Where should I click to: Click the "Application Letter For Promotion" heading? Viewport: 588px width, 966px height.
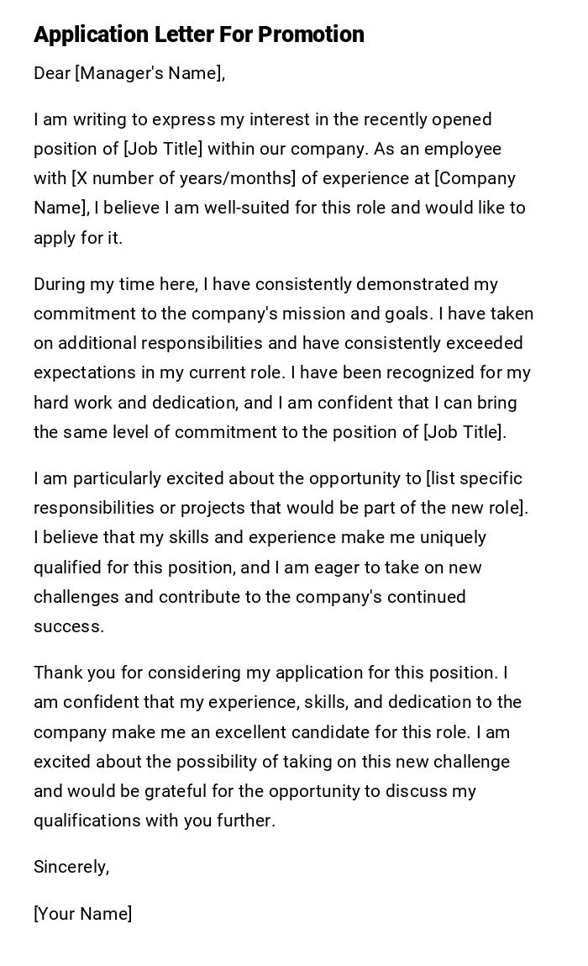click(x=199, y=34)
